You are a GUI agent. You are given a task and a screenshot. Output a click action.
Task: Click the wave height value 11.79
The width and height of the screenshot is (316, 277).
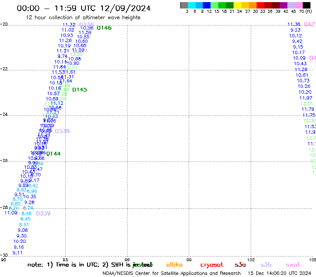pos(308,109)
